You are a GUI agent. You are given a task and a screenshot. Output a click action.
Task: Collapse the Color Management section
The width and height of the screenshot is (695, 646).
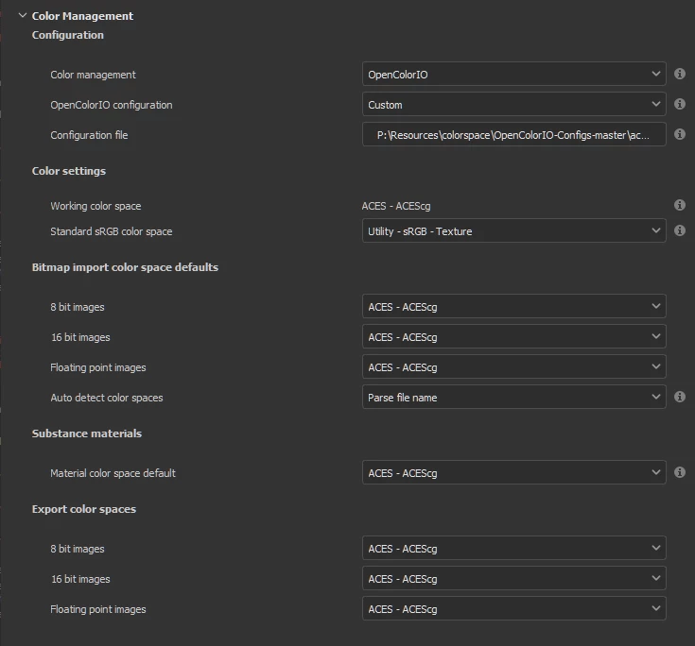(x=23, y=15)
